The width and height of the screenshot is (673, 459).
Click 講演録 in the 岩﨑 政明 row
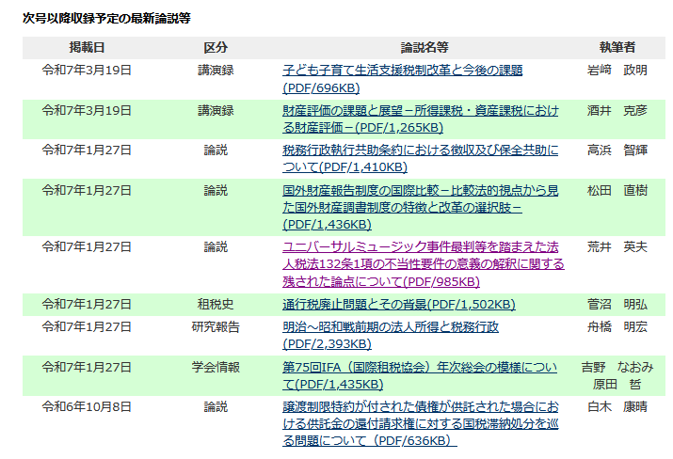click(216, 70)
